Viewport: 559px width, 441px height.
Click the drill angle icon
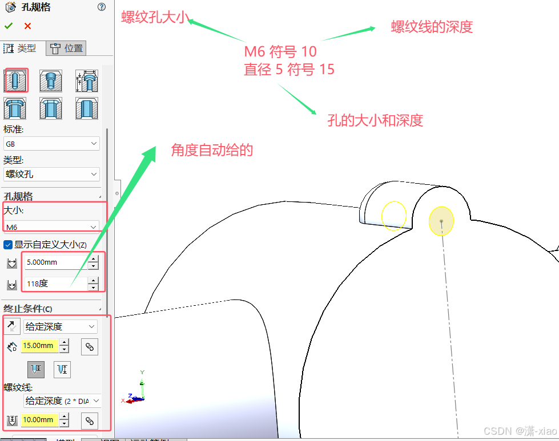pos(12,285)
